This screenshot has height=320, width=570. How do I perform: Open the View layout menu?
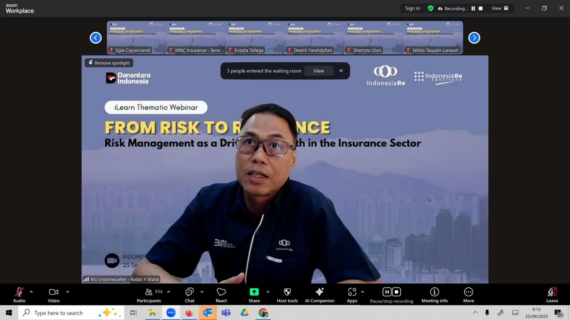point(500,8)
